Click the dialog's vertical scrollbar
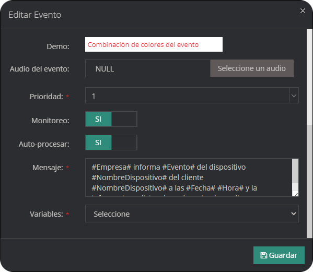Viewport: 313px width, 272px height. [x=309, y=134]
